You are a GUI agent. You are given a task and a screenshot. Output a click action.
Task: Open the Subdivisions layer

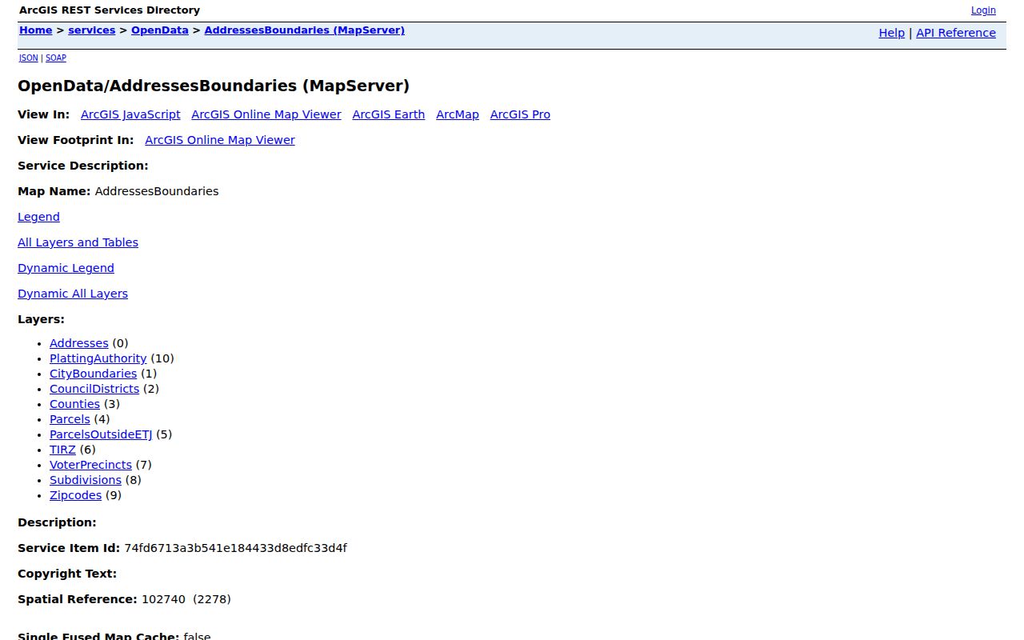[x=86, y=480]
